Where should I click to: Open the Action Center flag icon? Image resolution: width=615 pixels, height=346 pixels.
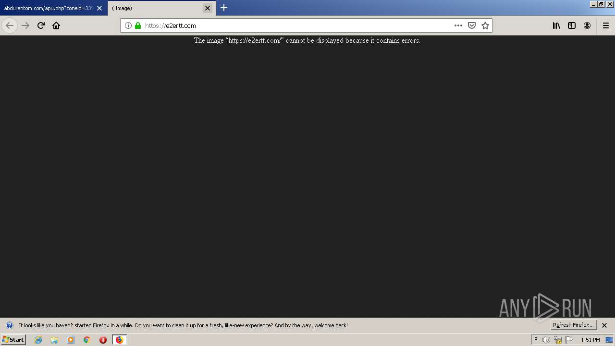569,340
